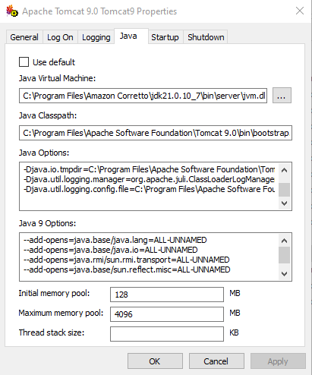The height and width of the screenshot is (375, 312).
Task: Focus the empty Thread stack size field
Action: [x=167, y=334]
